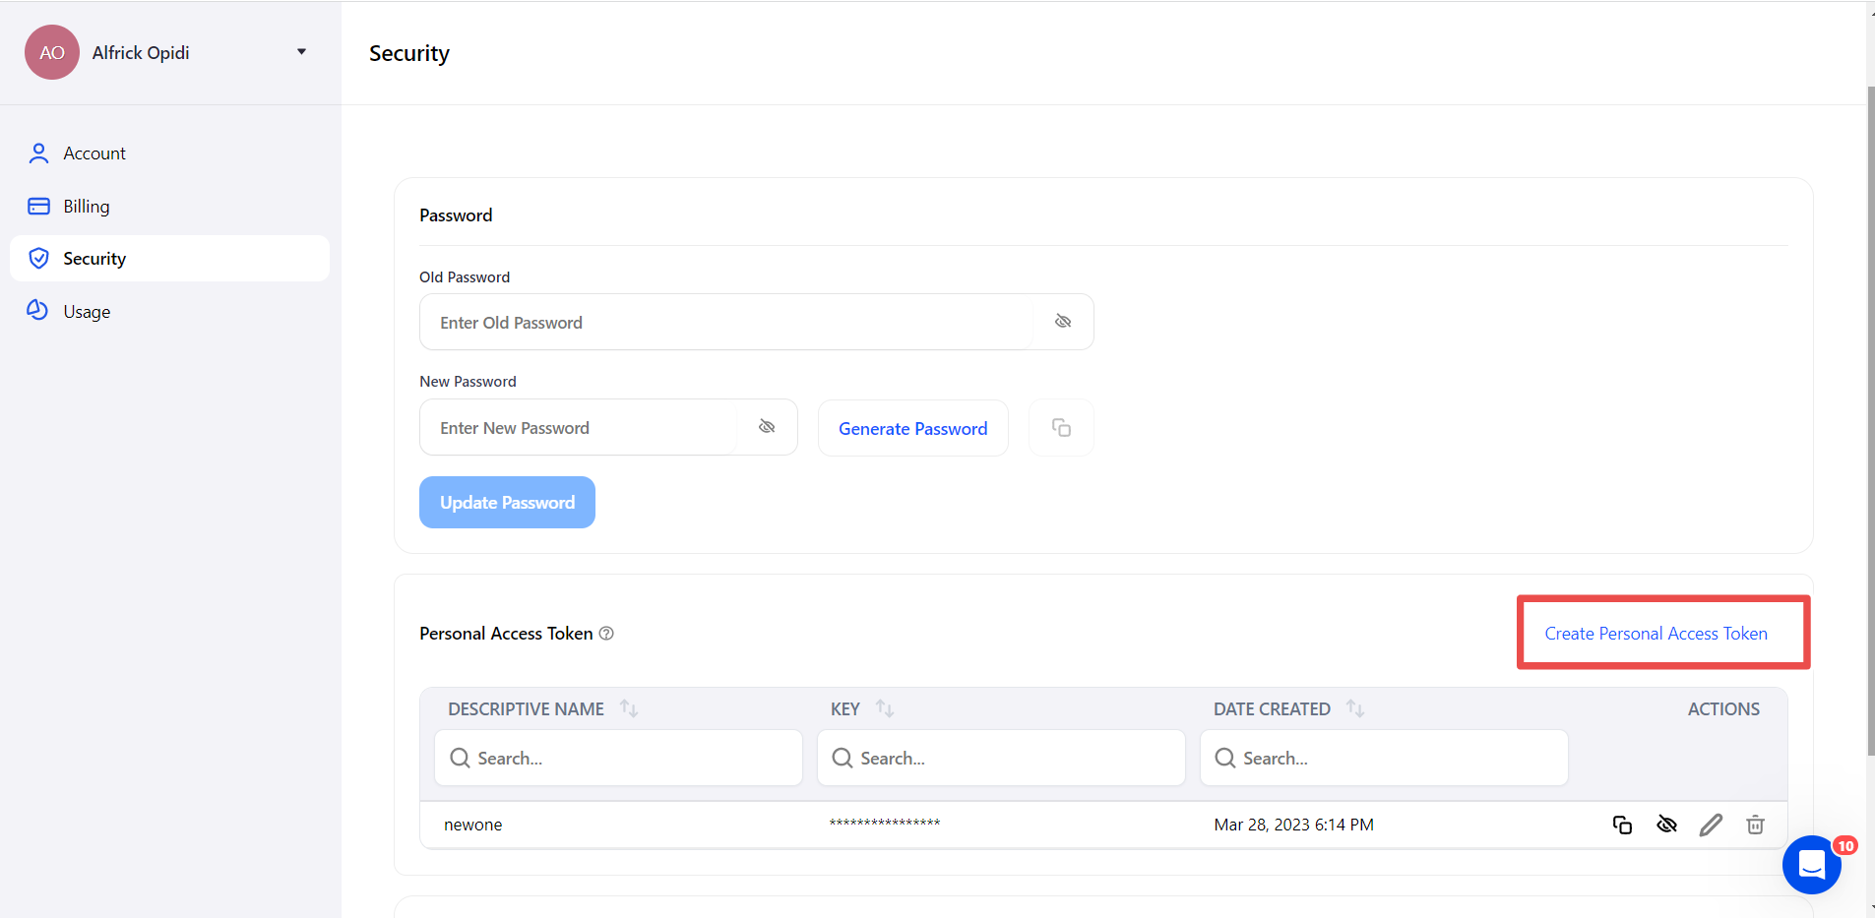The height and width of the screenshot is (918, 1875).
Task: Sort by Descriptive Name column
Action: coord(629,708)
